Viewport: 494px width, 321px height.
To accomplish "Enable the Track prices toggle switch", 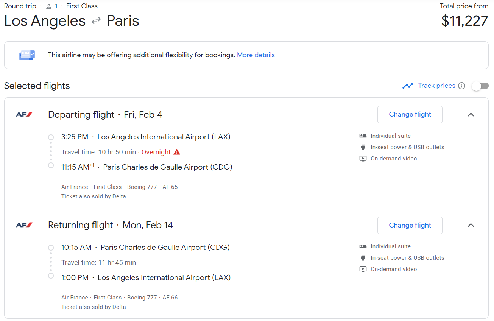I will 480,86.
